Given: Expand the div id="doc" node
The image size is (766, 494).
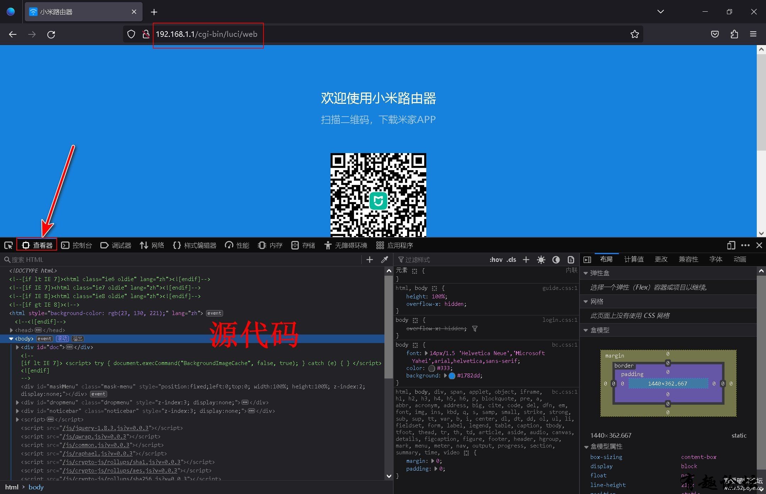Looking at the screenshot, I should [17, 347].
